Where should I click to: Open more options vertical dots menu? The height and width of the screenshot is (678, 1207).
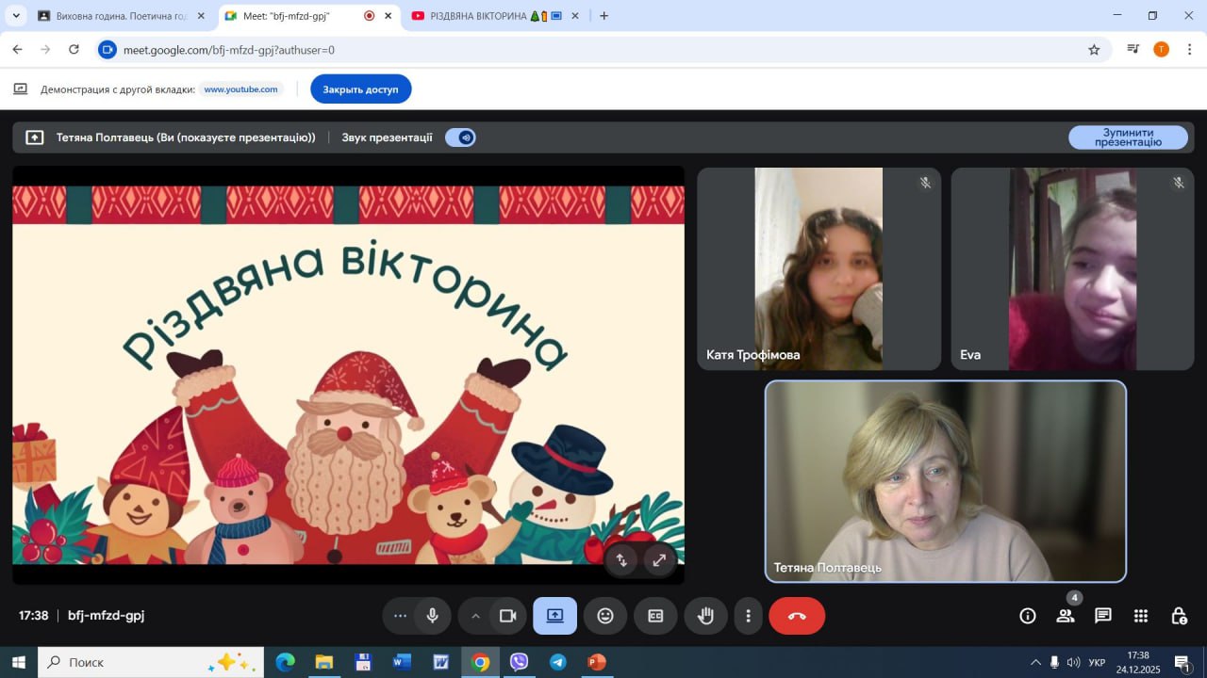(748, 616)
